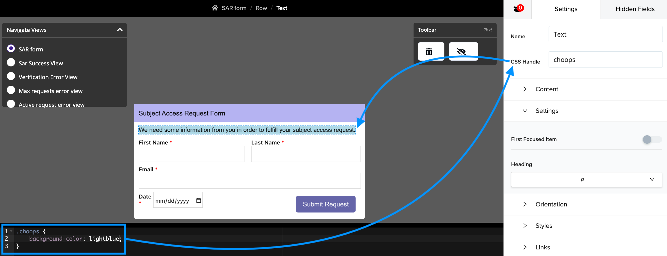Viewport: 667px width, 256px height.
Task: Select the Sar Success View radio button
Action: pyautogui.click(x=11, y=63)
